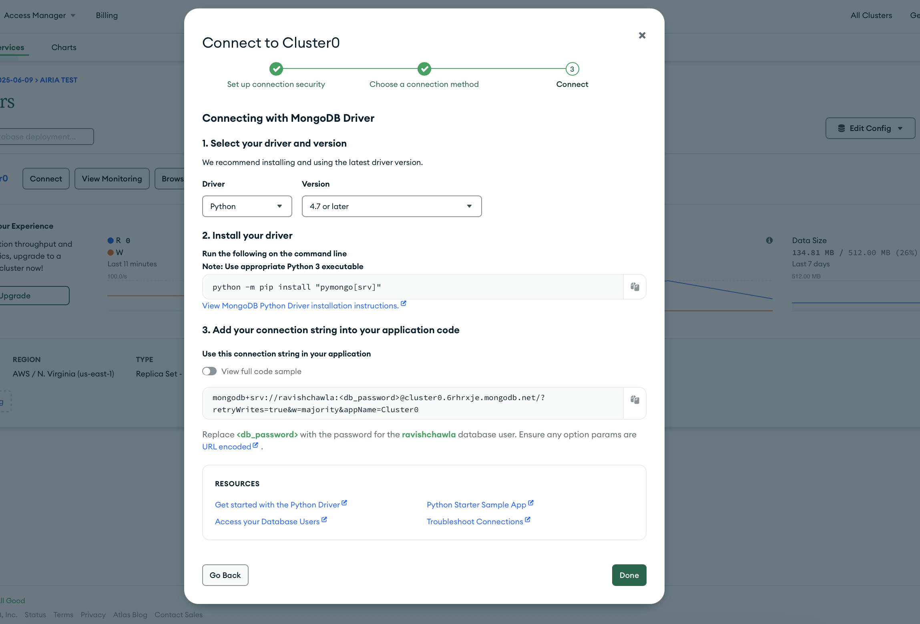Click the Set up connection security step checkmark
Screen dimensions: 920x624
[x=276, y=69]
